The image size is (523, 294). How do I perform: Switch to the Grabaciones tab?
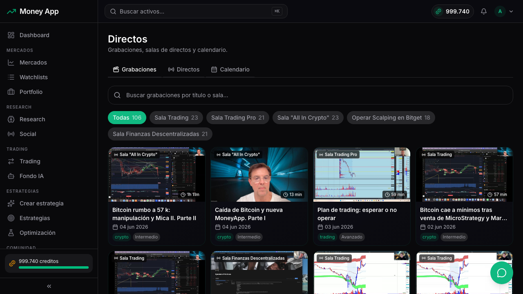click(135, 69)
